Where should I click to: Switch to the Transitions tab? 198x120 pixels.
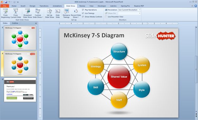pos(44,6)
